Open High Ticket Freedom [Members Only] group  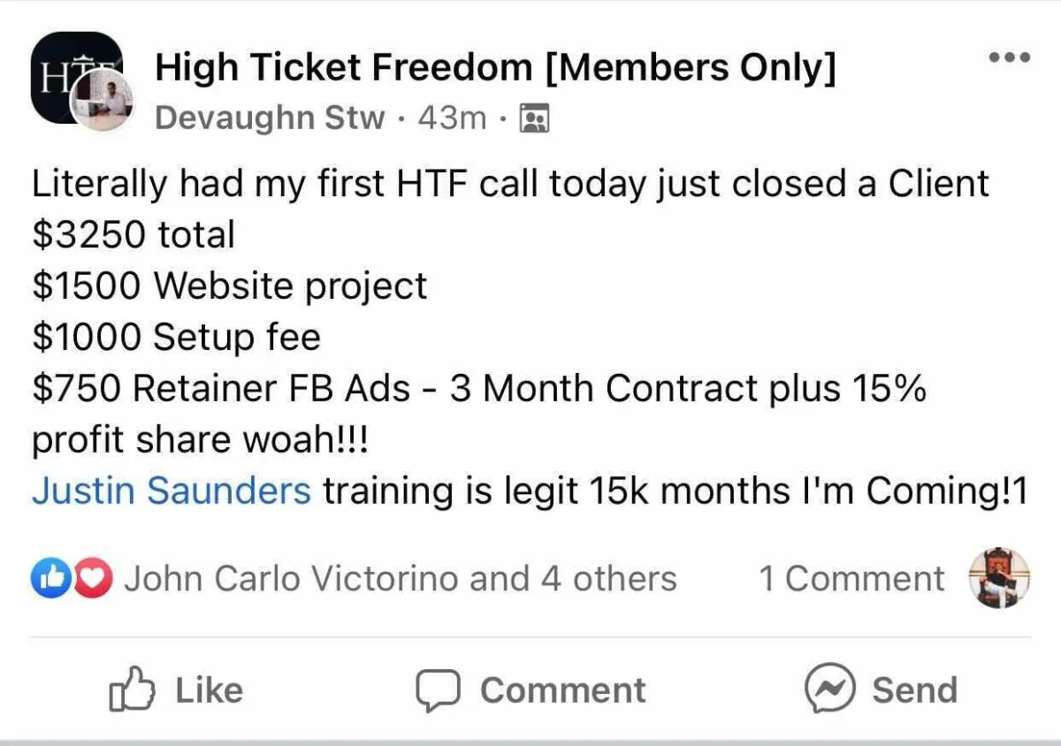point(495,69)
